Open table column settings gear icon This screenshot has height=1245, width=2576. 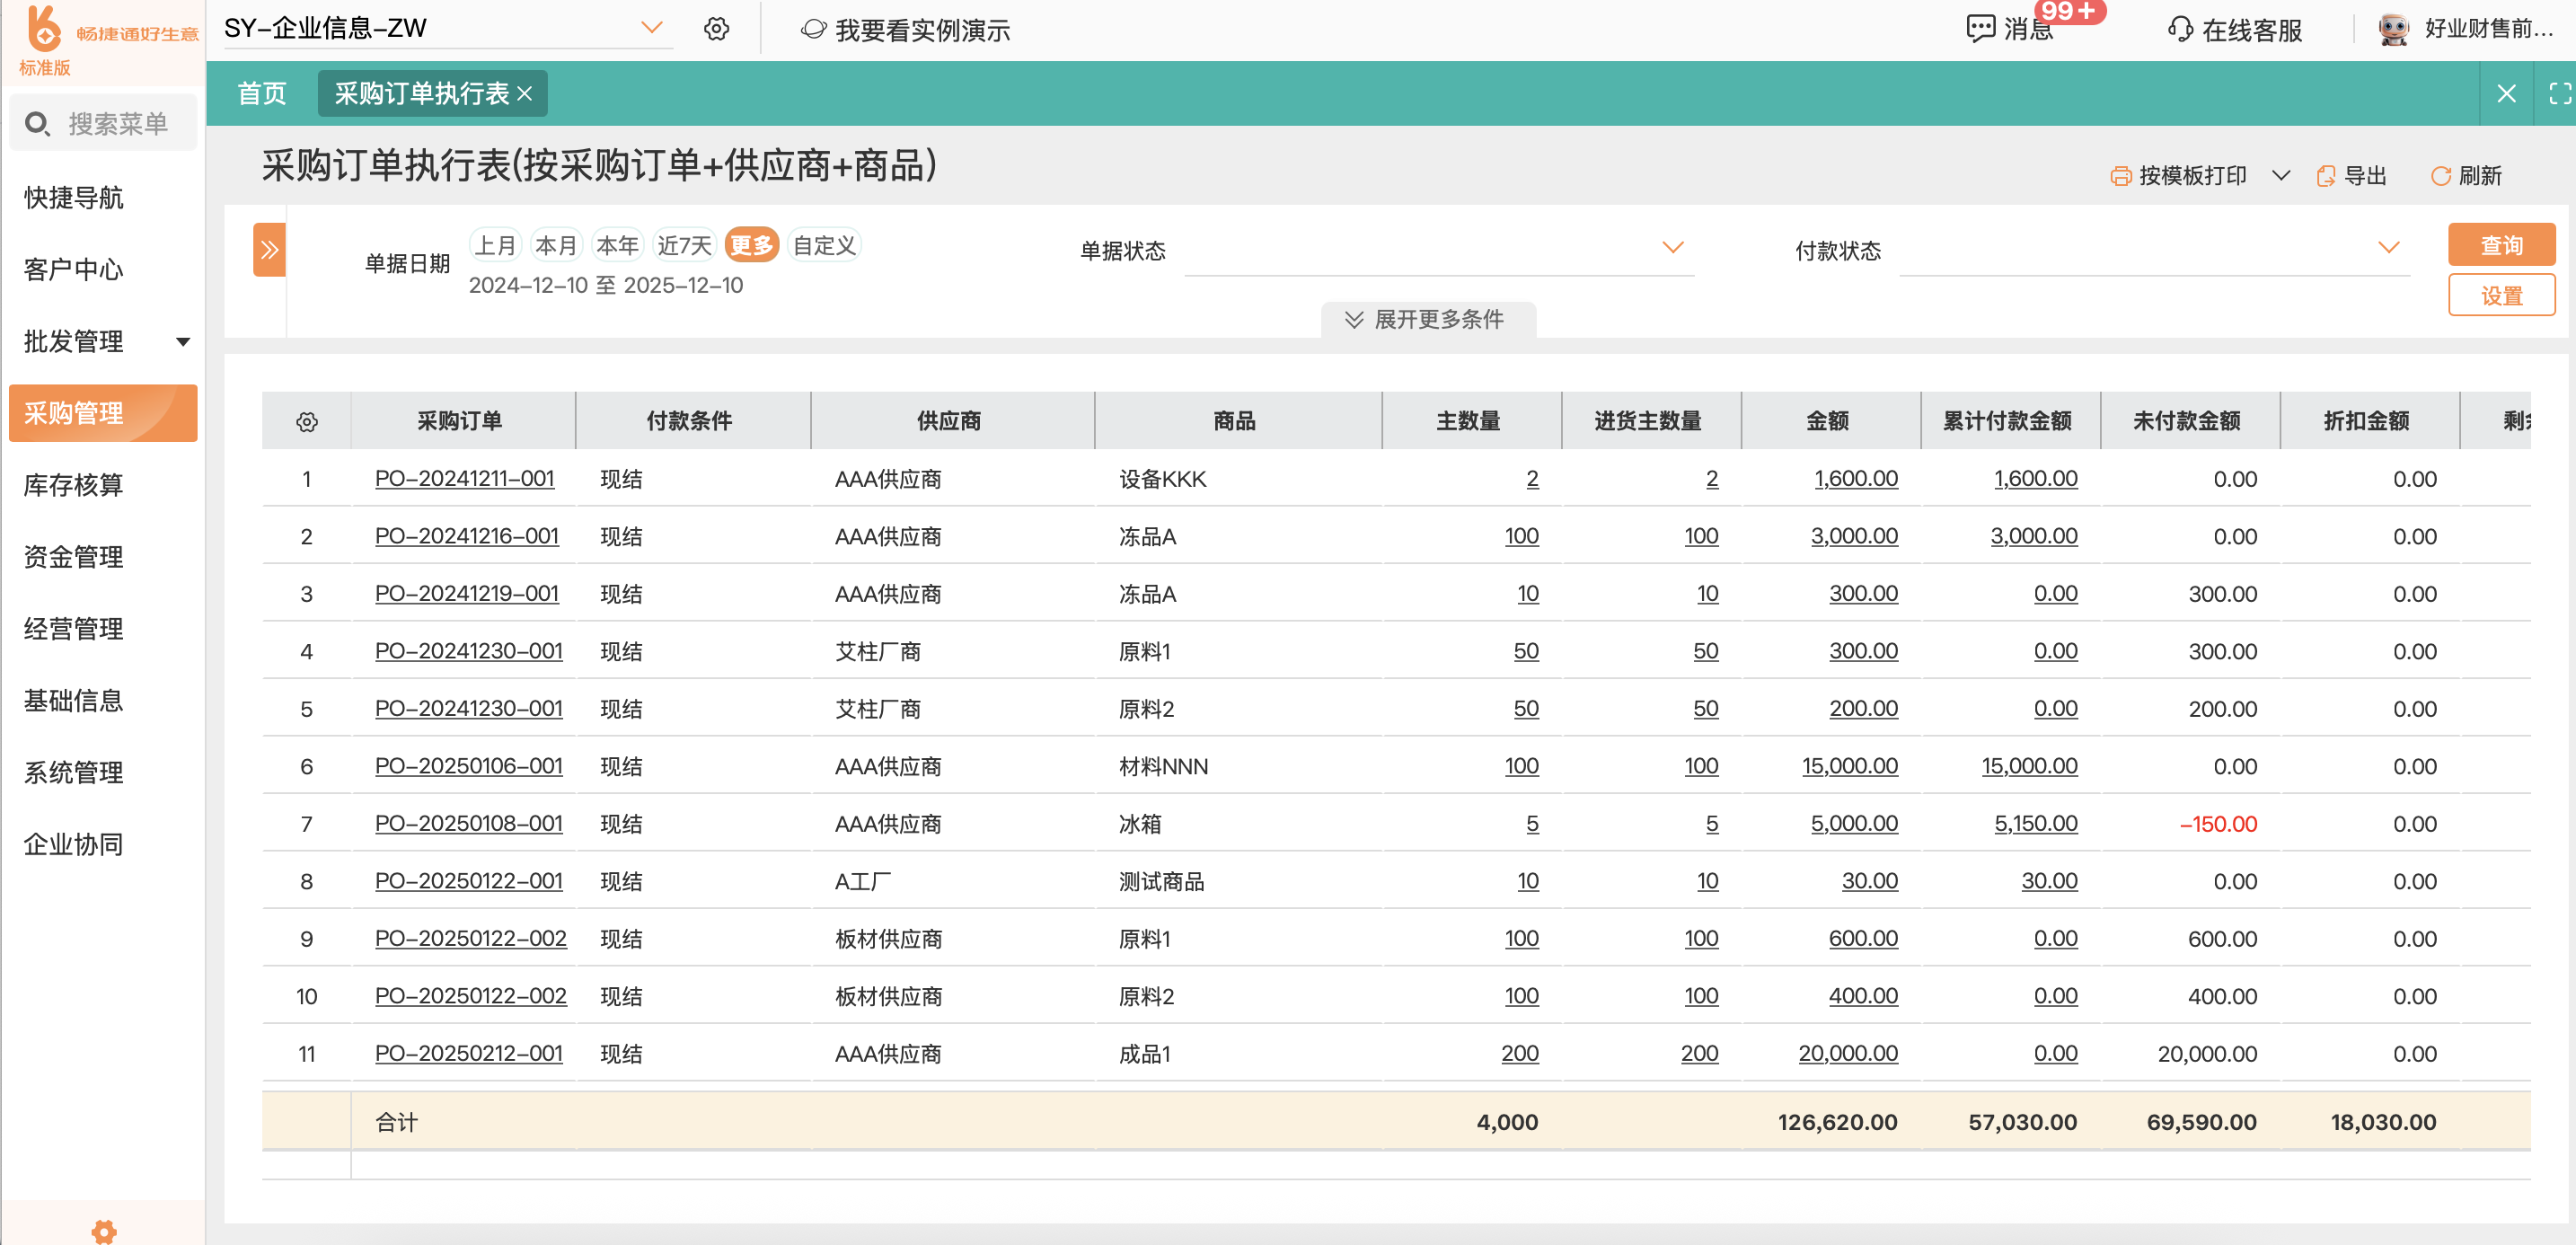point(307,422)
